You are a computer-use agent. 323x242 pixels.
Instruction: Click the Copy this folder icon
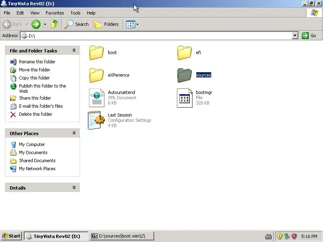(x=13, y=78)
